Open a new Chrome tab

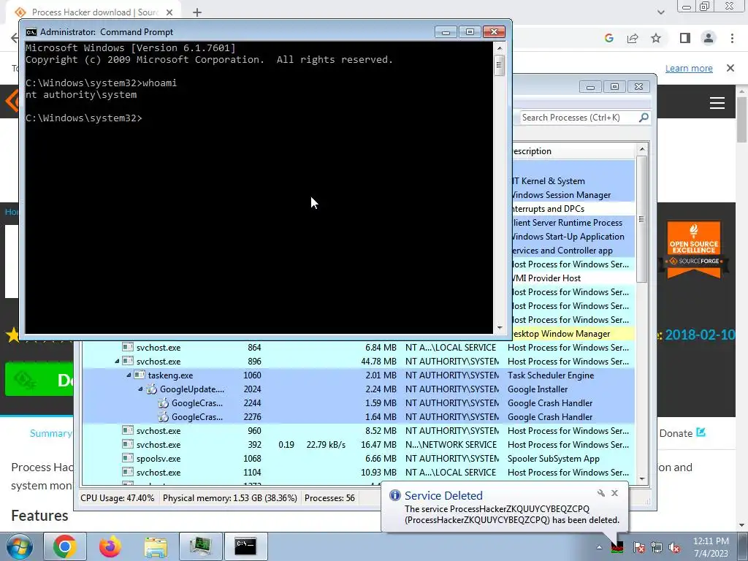197,12
